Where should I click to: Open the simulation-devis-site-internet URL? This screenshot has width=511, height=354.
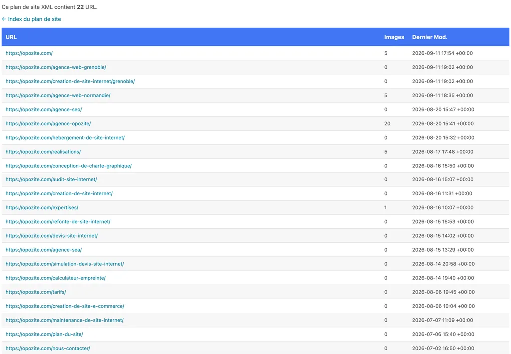65,263
